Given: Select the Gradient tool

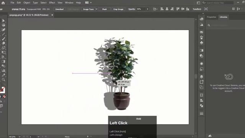Looking at the screenshot, I should point(3,61).
